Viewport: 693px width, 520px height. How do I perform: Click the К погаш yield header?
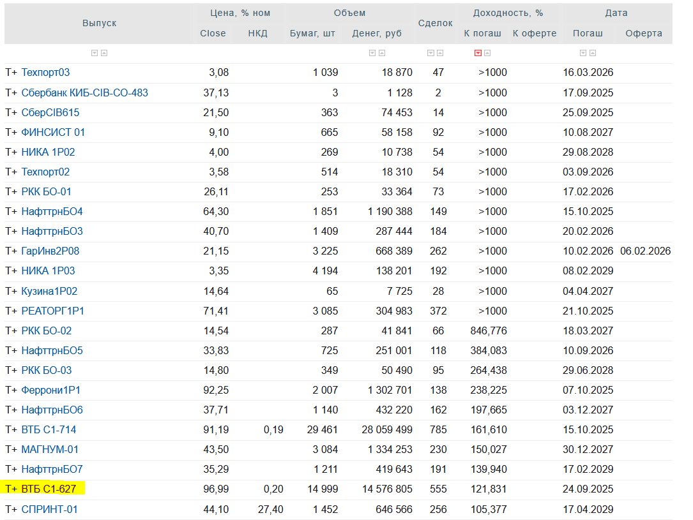483,34
